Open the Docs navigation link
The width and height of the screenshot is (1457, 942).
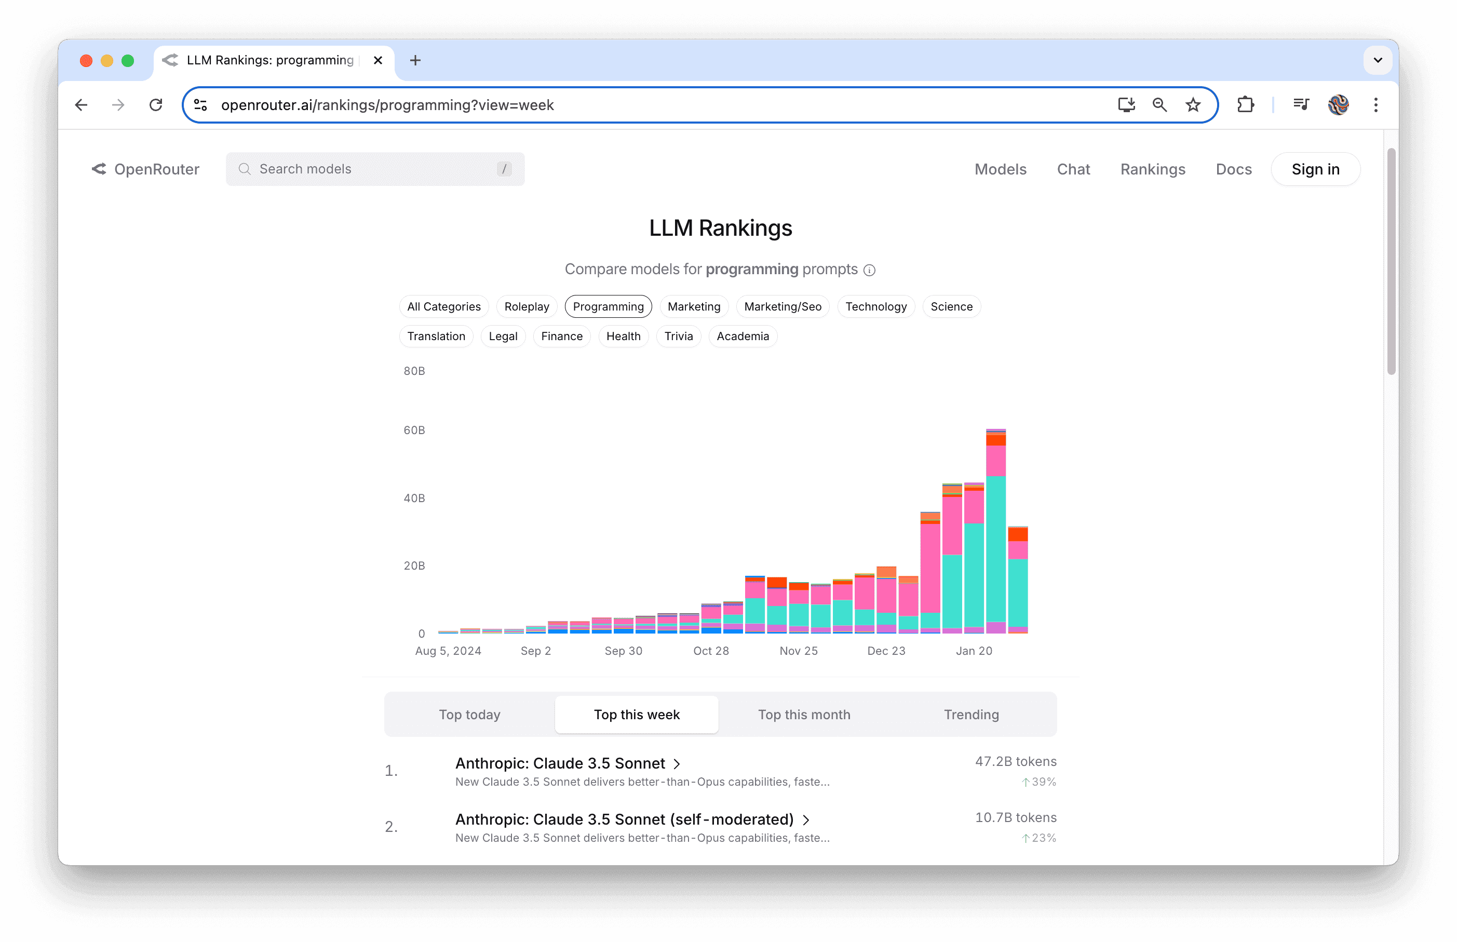(x=1233, y=169)
